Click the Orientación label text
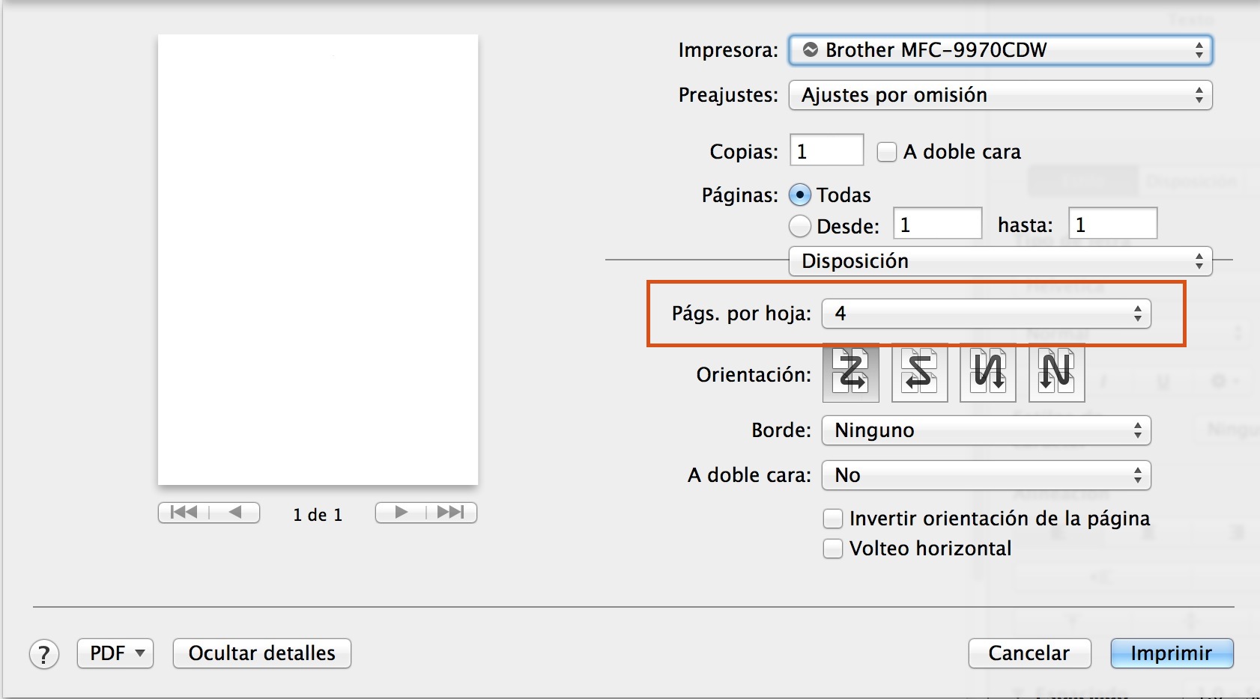1260x699 pixels. (754, 375)
